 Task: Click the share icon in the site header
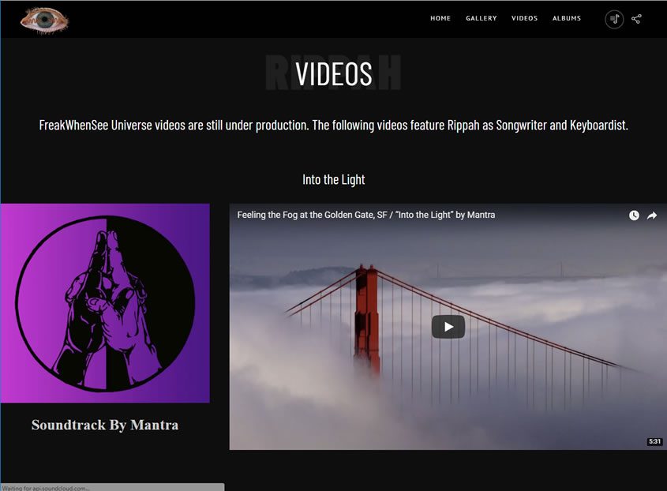point(636,19)
